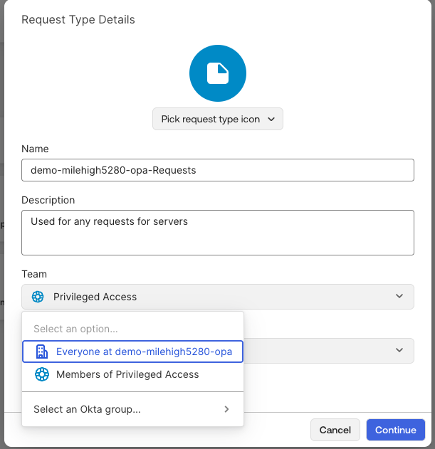The height and width of the screenshot is (449, 435).
Task: Open the Pick request type icon dropdown
Action: (x=218, y=119)
